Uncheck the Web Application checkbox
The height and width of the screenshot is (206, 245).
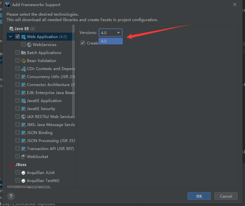(x=18, y=36)
